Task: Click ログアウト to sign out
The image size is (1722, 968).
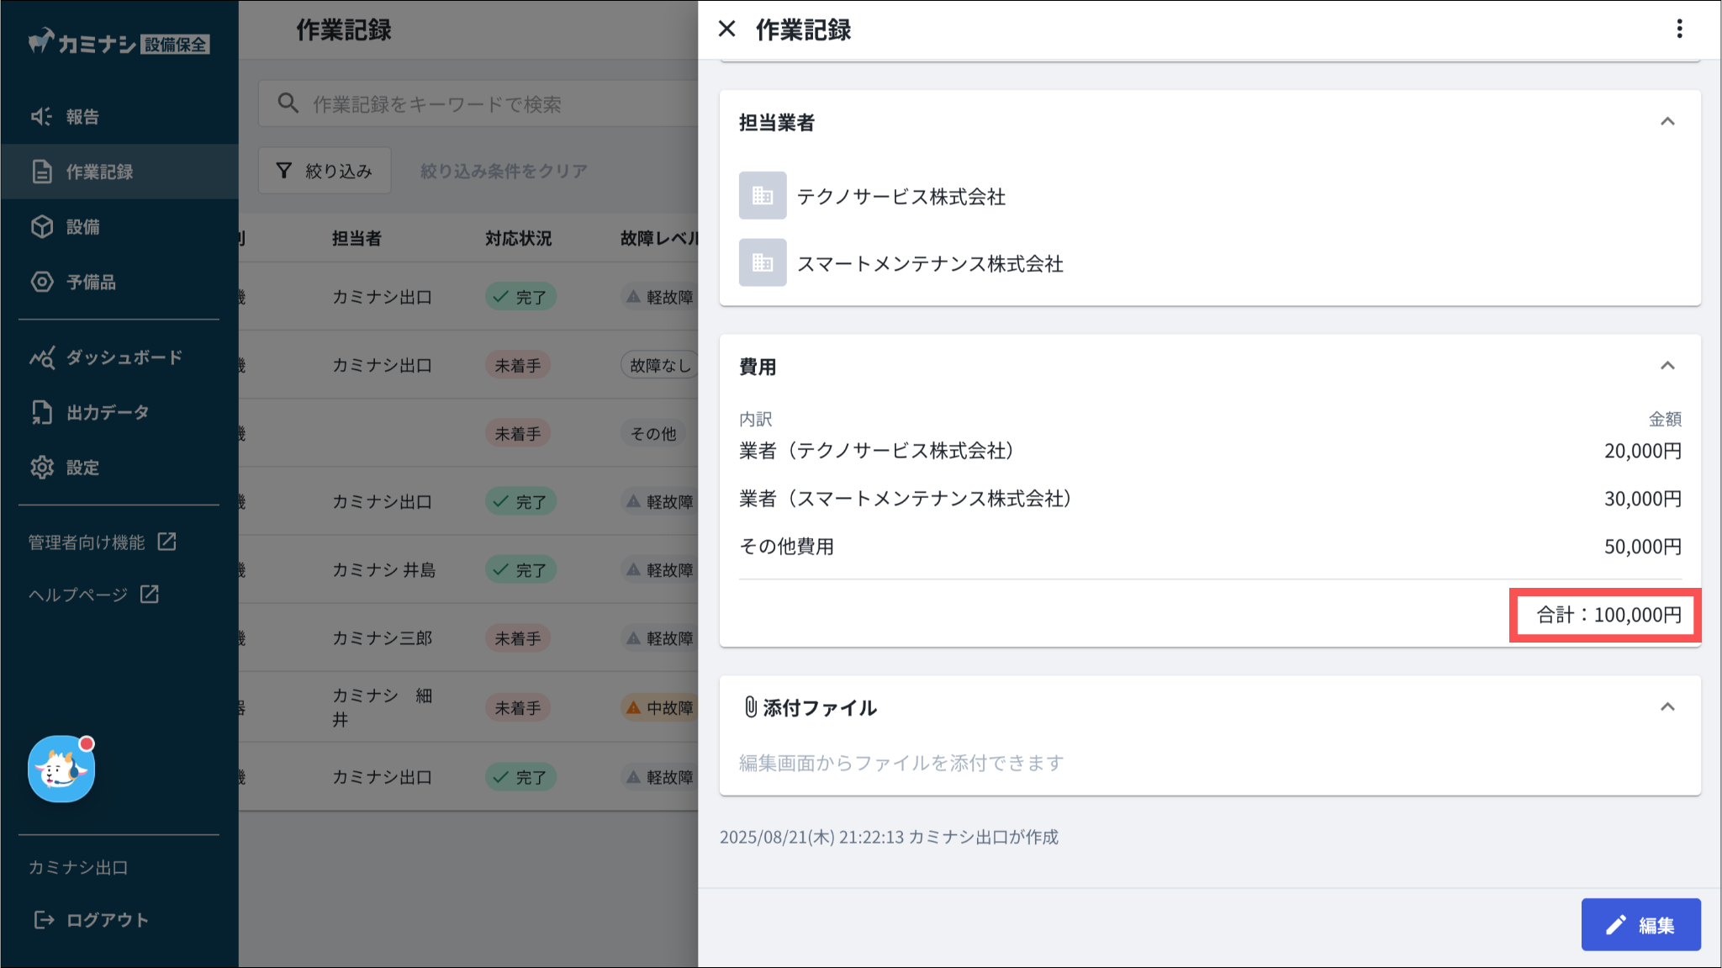Action: (107, 920)
